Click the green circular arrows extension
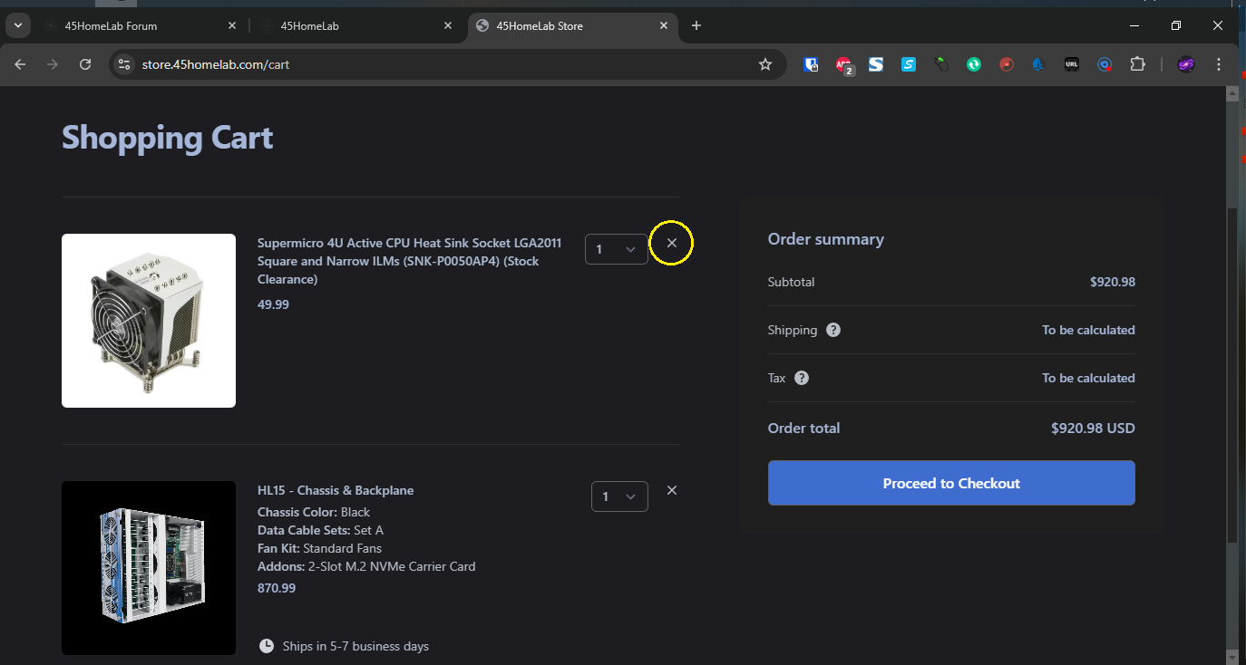Image resolution: width=1246 pixels, height=665 pixels. [974, 64]
